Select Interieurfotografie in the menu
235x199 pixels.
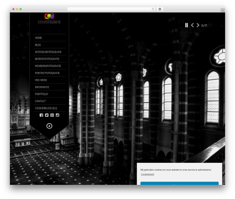[x=49, y=52]
